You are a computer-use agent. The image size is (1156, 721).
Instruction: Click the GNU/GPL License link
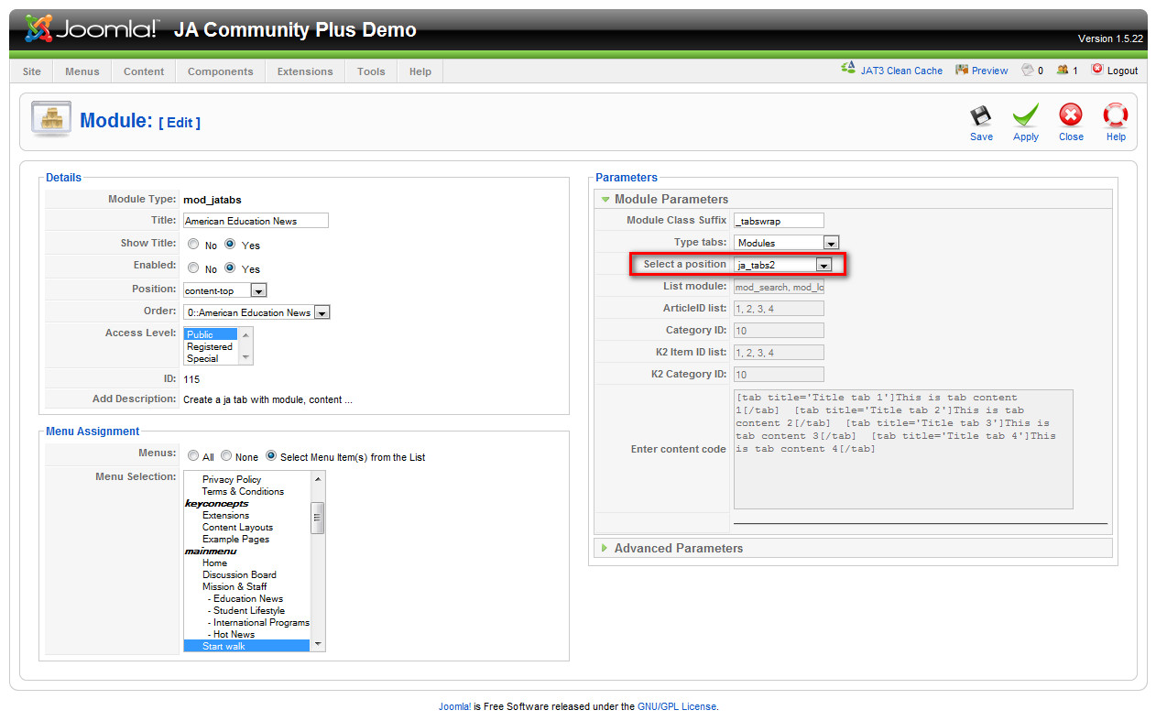pos(676,706)
